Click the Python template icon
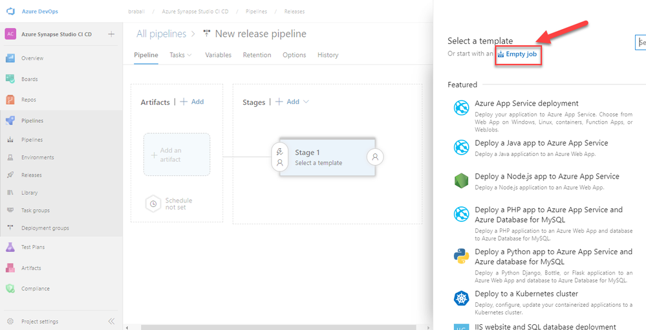The width and height of the screenshot is (646, 330). 461,256
